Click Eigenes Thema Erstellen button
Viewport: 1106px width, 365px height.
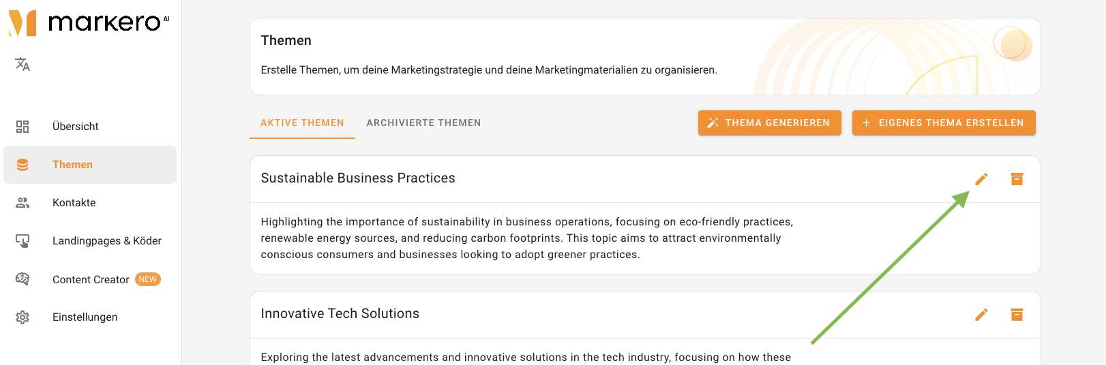click(944, 123)
